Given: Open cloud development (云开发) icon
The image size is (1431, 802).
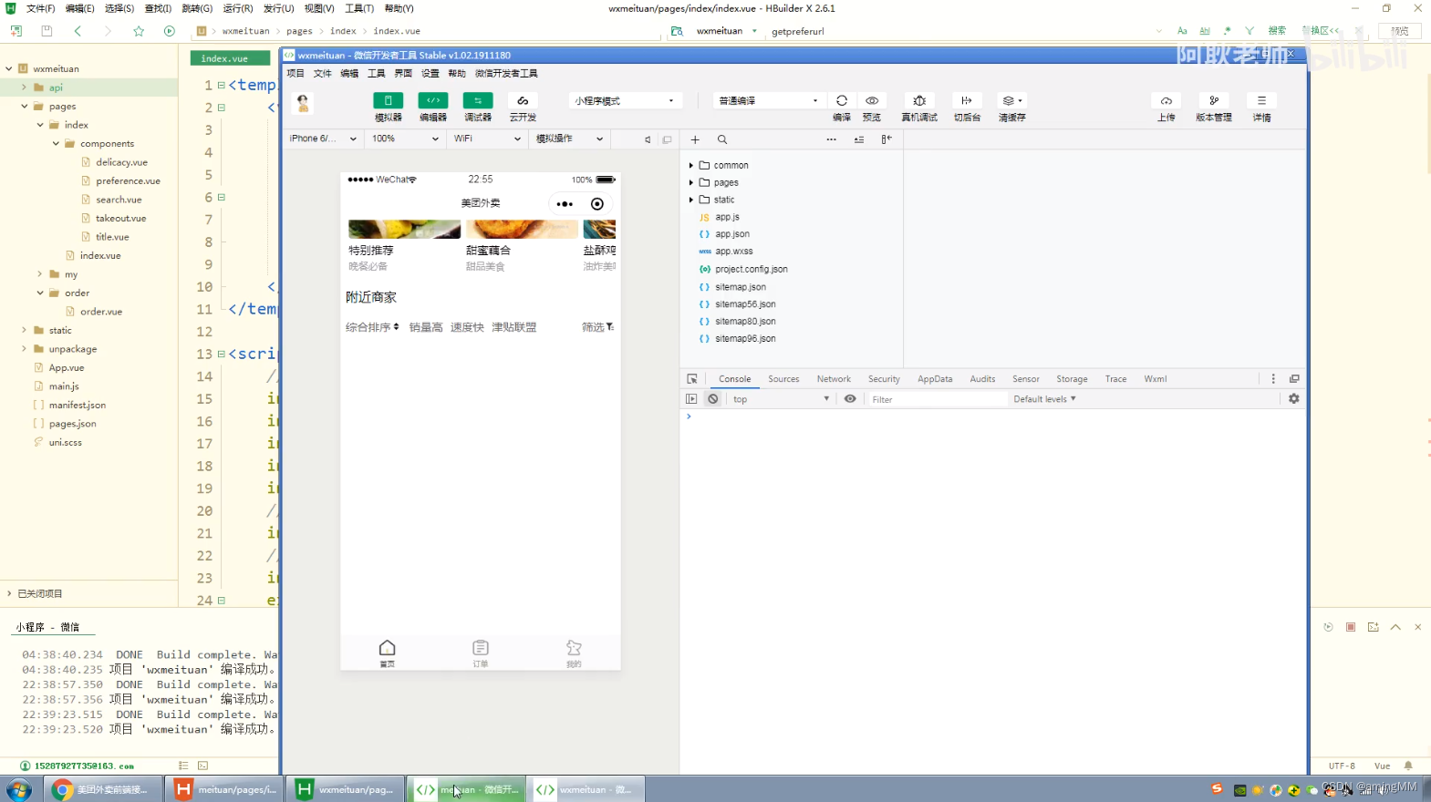Looking at the screenshot, I should [523, 100].
